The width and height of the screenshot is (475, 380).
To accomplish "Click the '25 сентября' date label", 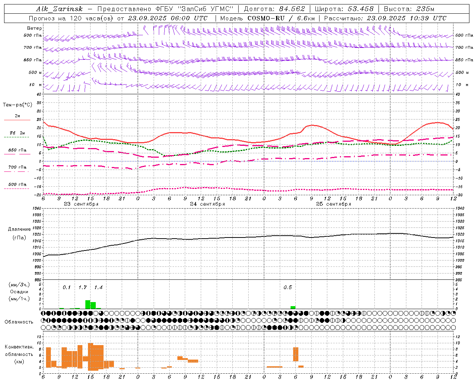I will tap(334, 204).
